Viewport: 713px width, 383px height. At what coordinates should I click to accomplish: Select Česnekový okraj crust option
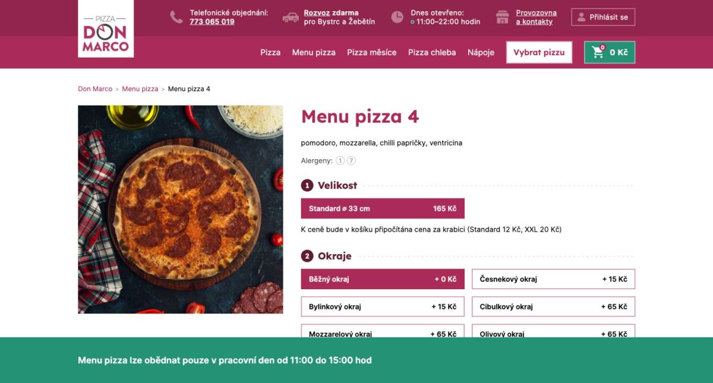(553, 279)
